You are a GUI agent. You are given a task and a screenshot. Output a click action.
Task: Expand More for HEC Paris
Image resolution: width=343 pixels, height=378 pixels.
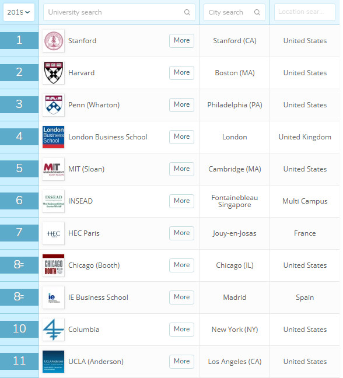[182, 233]
